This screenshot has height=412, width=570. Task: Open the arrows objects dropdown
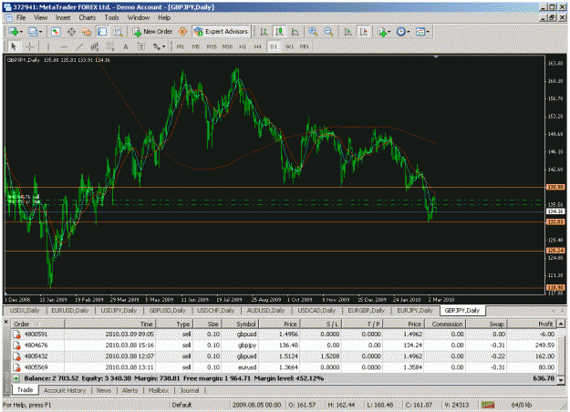(159, 46)
